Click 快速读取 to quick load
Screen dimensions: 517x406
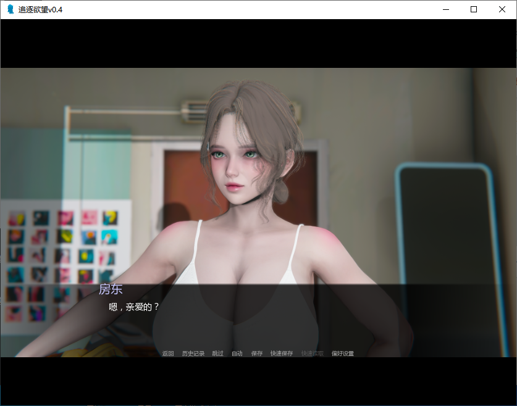[x=313, y=354]
